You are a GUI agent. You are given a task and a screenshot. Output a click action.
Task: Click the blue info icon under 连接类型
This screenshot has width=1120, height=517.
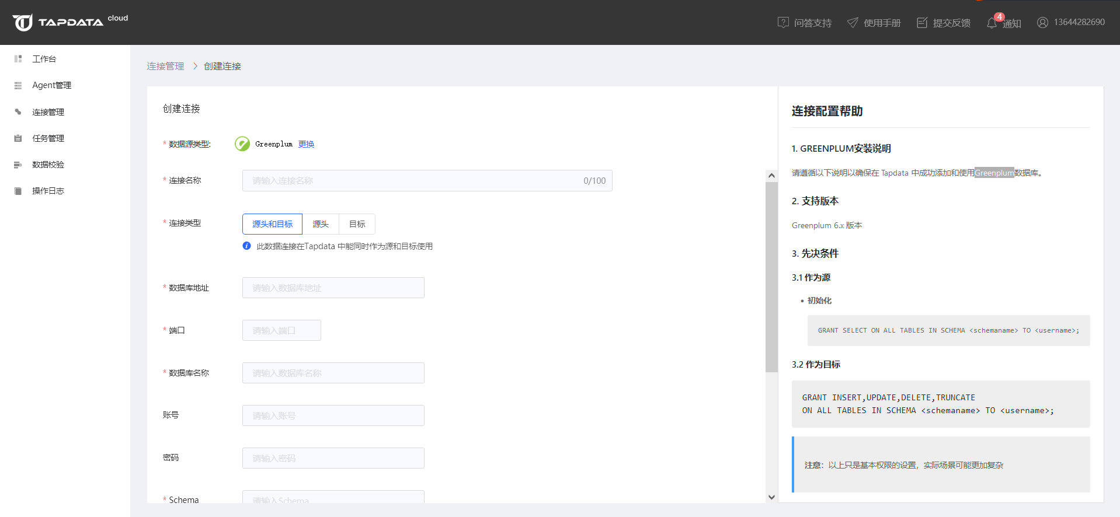246,246
